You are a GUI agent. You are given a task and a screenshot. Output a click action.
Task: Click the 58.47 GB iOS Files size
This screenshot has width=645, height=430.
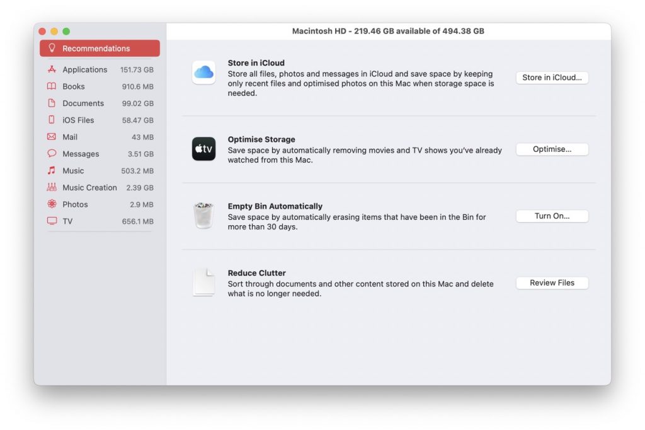pos(138,120)
